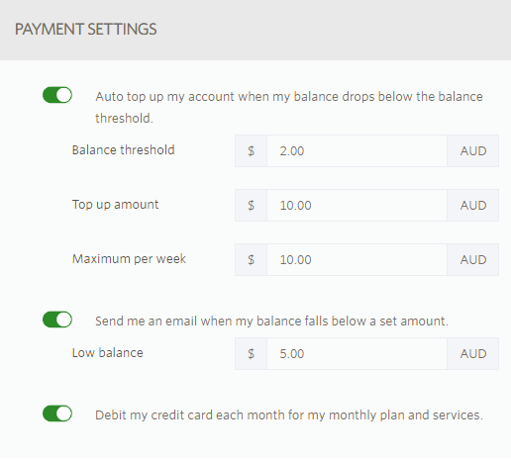This screenshot has width=511, height=459.
Task: Click the Maximum per week label
Action: pyautogui.click(x=129, y=259)
